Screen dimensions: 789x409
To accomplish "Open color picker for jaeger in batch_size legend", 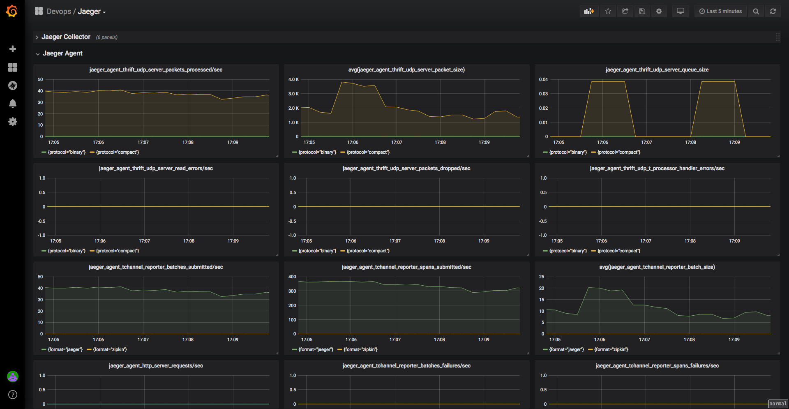I will pyautogui.click(x=545, y=350).
